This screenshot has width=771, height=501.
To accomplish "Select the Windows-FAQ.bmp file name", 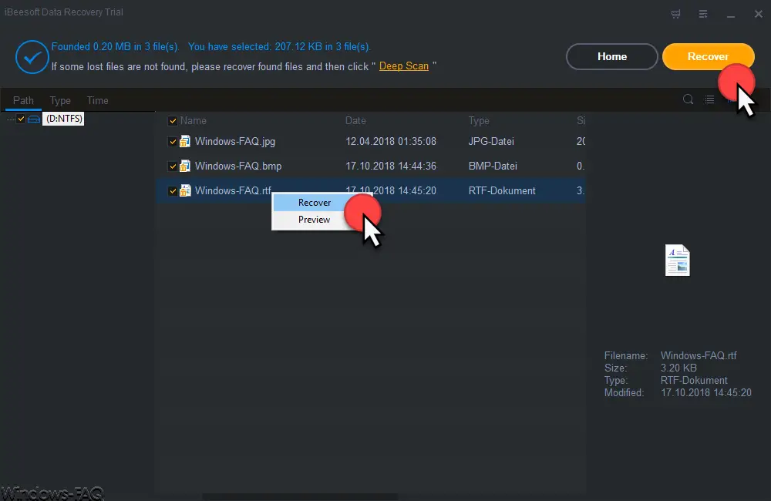I will coord(238,166).
